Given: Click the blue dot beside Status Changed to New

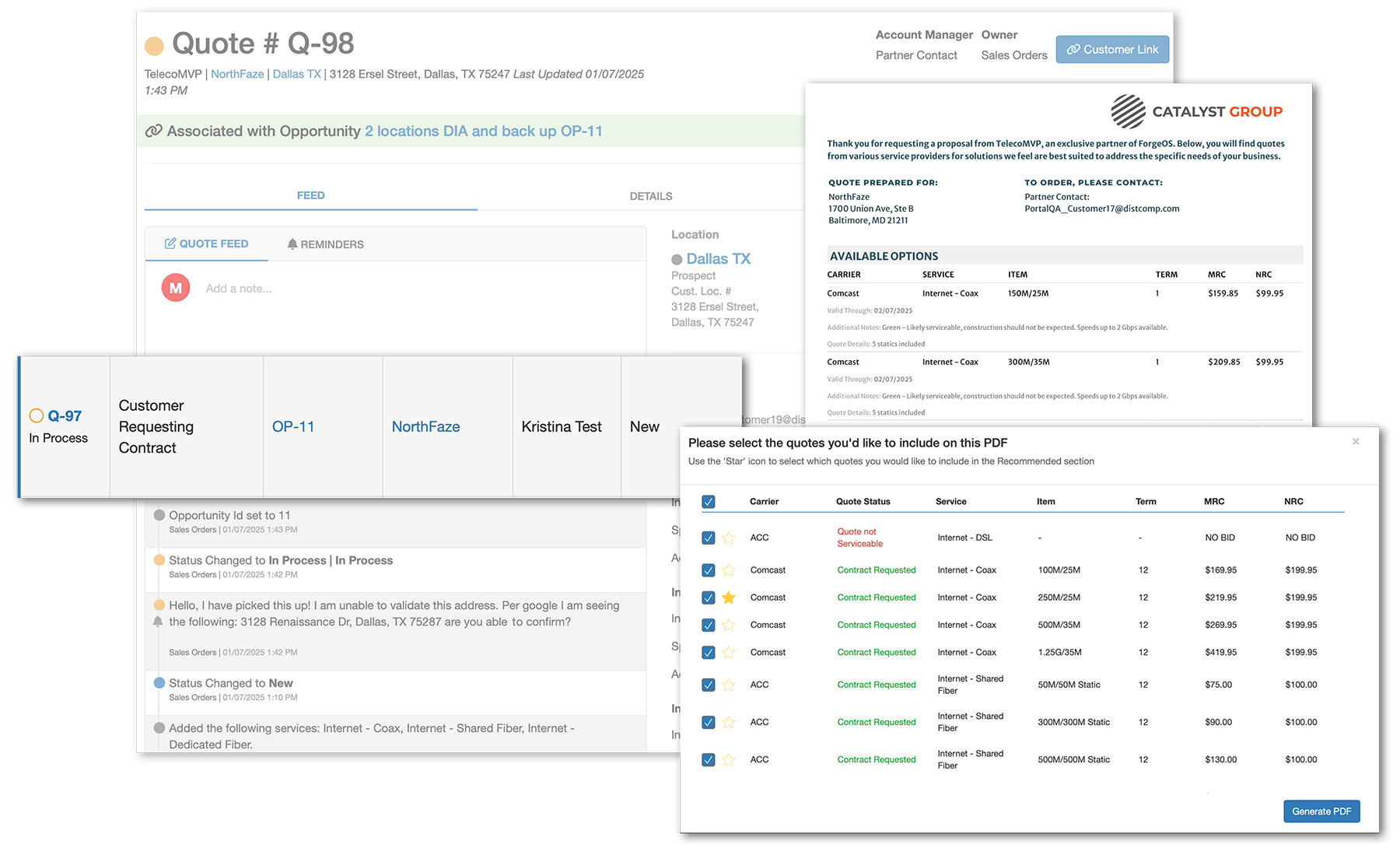Looking at the screenshot, I should [159, 682].
